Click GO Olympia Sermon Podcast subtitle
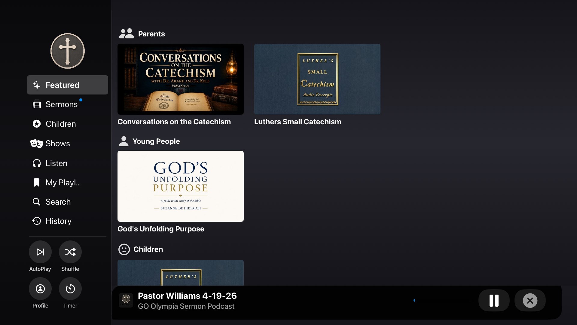The height and width of the screenshot is (325, 577). pos(186,306)
